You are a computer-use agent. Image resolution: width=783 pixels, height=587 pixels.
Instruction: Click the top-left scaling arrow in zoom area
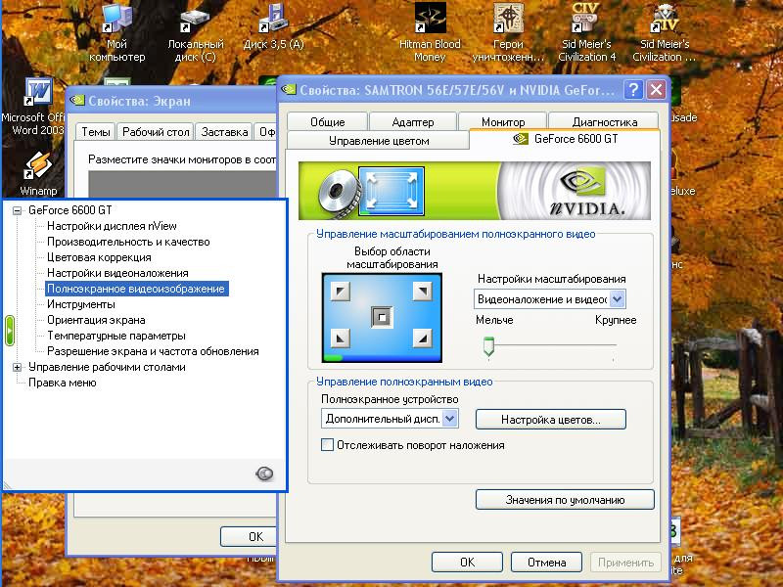(x=341, y=291)
